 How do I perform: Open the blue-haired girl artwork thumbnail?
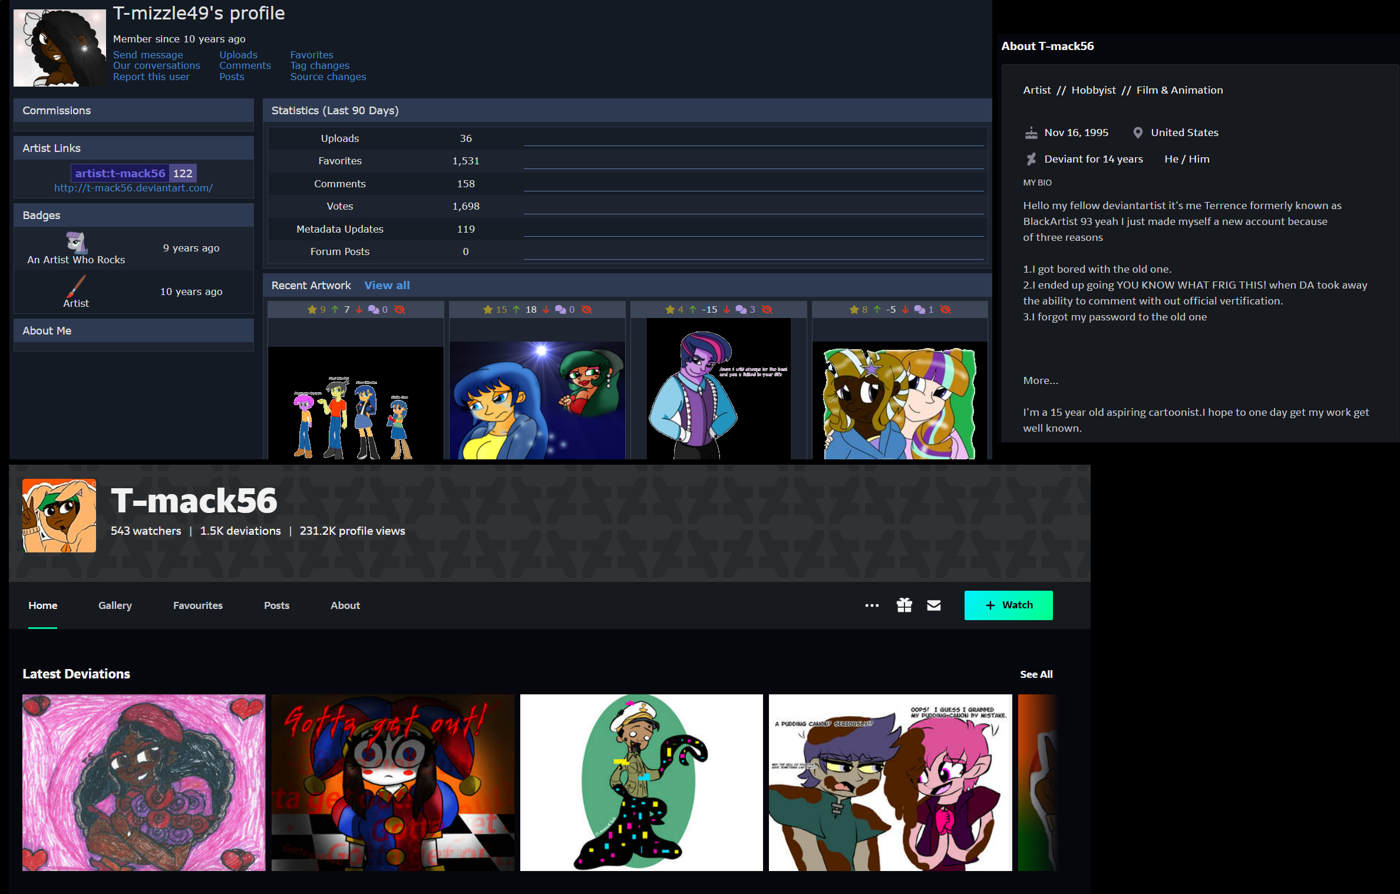tap(537, 400)
